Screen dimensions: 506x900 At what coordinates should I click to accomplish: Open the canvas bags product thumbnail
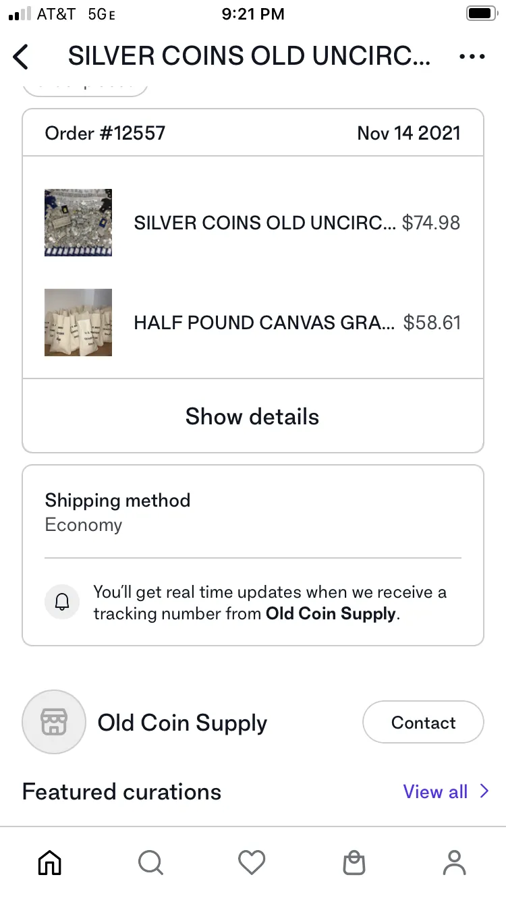(x=78, y=322)
